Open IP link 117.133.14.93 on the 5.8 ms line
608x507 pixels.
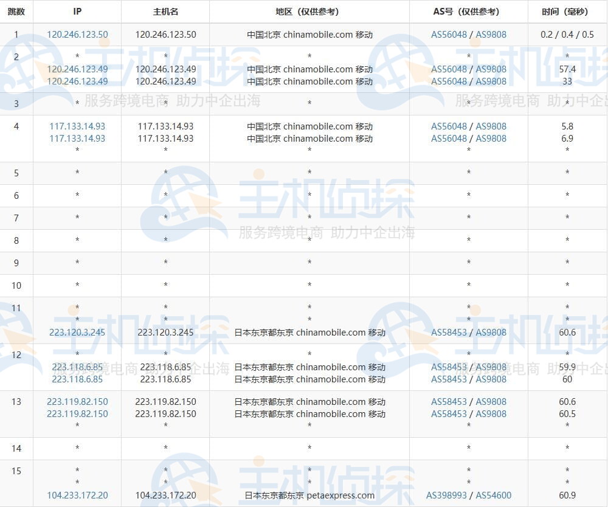point(78,126)
